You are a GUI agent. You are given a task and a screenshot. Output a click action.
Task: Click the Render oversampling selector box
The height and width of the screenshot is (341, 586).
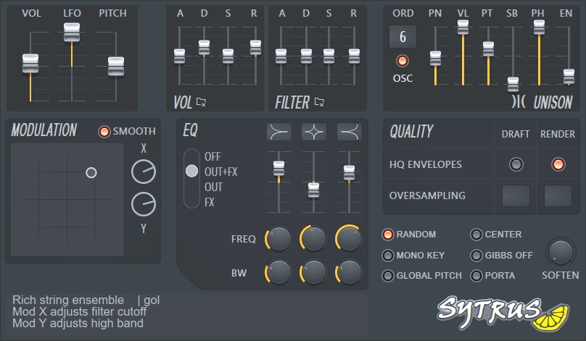click(558, 195)
